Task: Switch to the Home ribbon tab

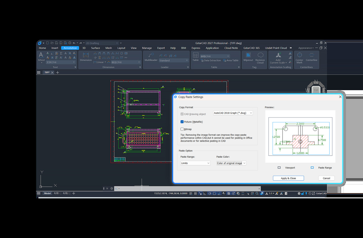Action: click(42, 48)
